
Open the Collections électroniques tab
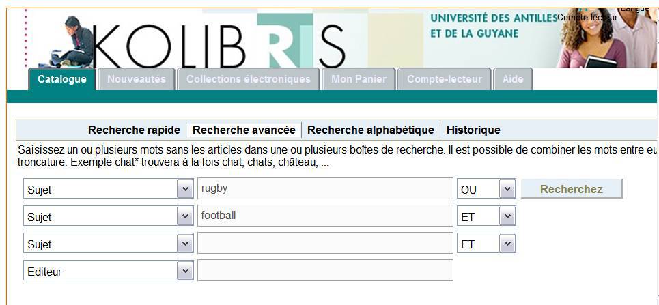tap(249, 79)
